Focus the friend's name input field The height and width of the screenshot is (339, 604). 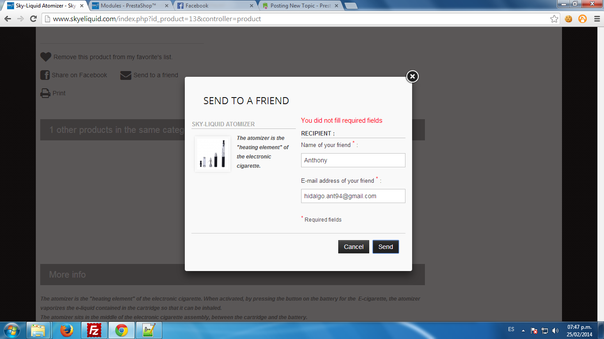tap(353, 160)
